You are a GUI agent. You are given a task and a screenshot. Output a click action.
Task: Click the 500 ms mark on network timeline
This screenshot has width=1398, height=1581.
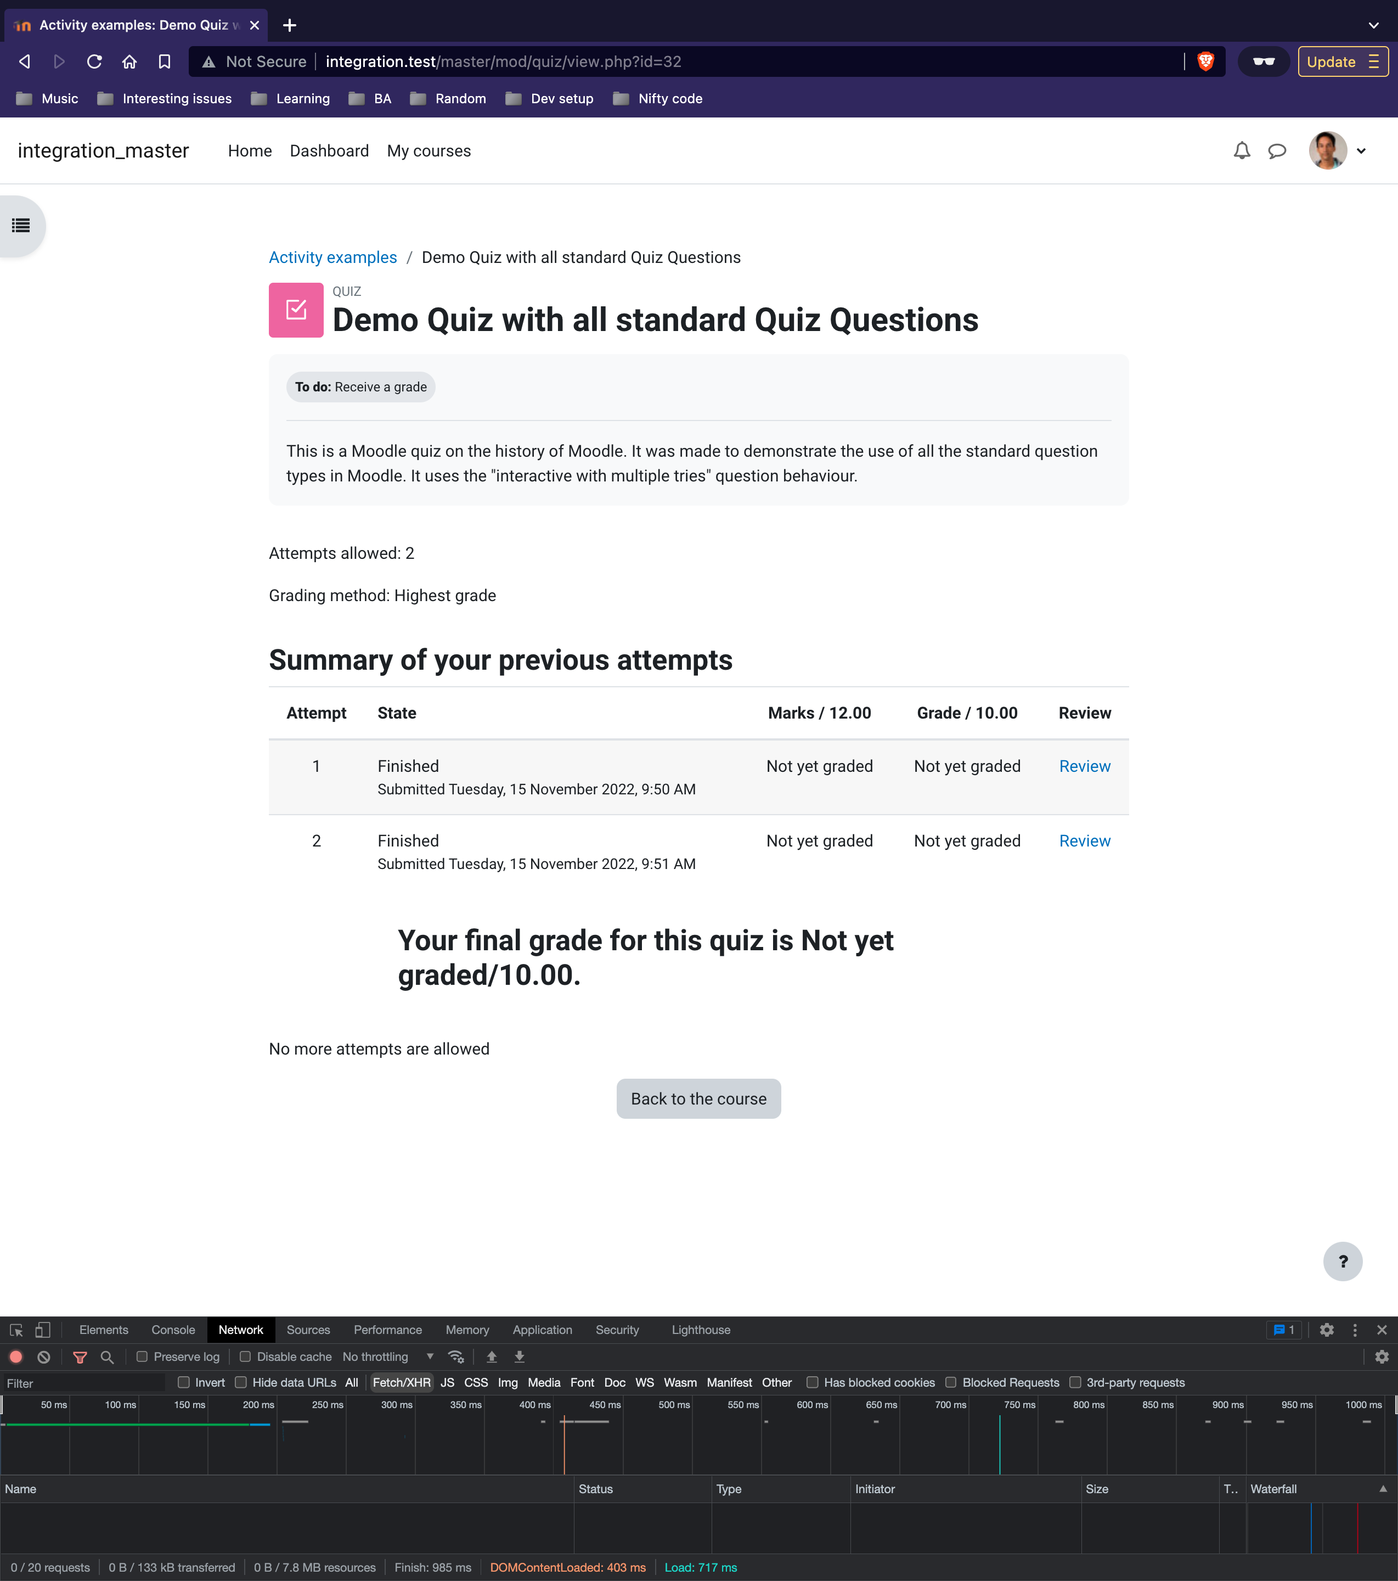click(x=674, y=1405)
